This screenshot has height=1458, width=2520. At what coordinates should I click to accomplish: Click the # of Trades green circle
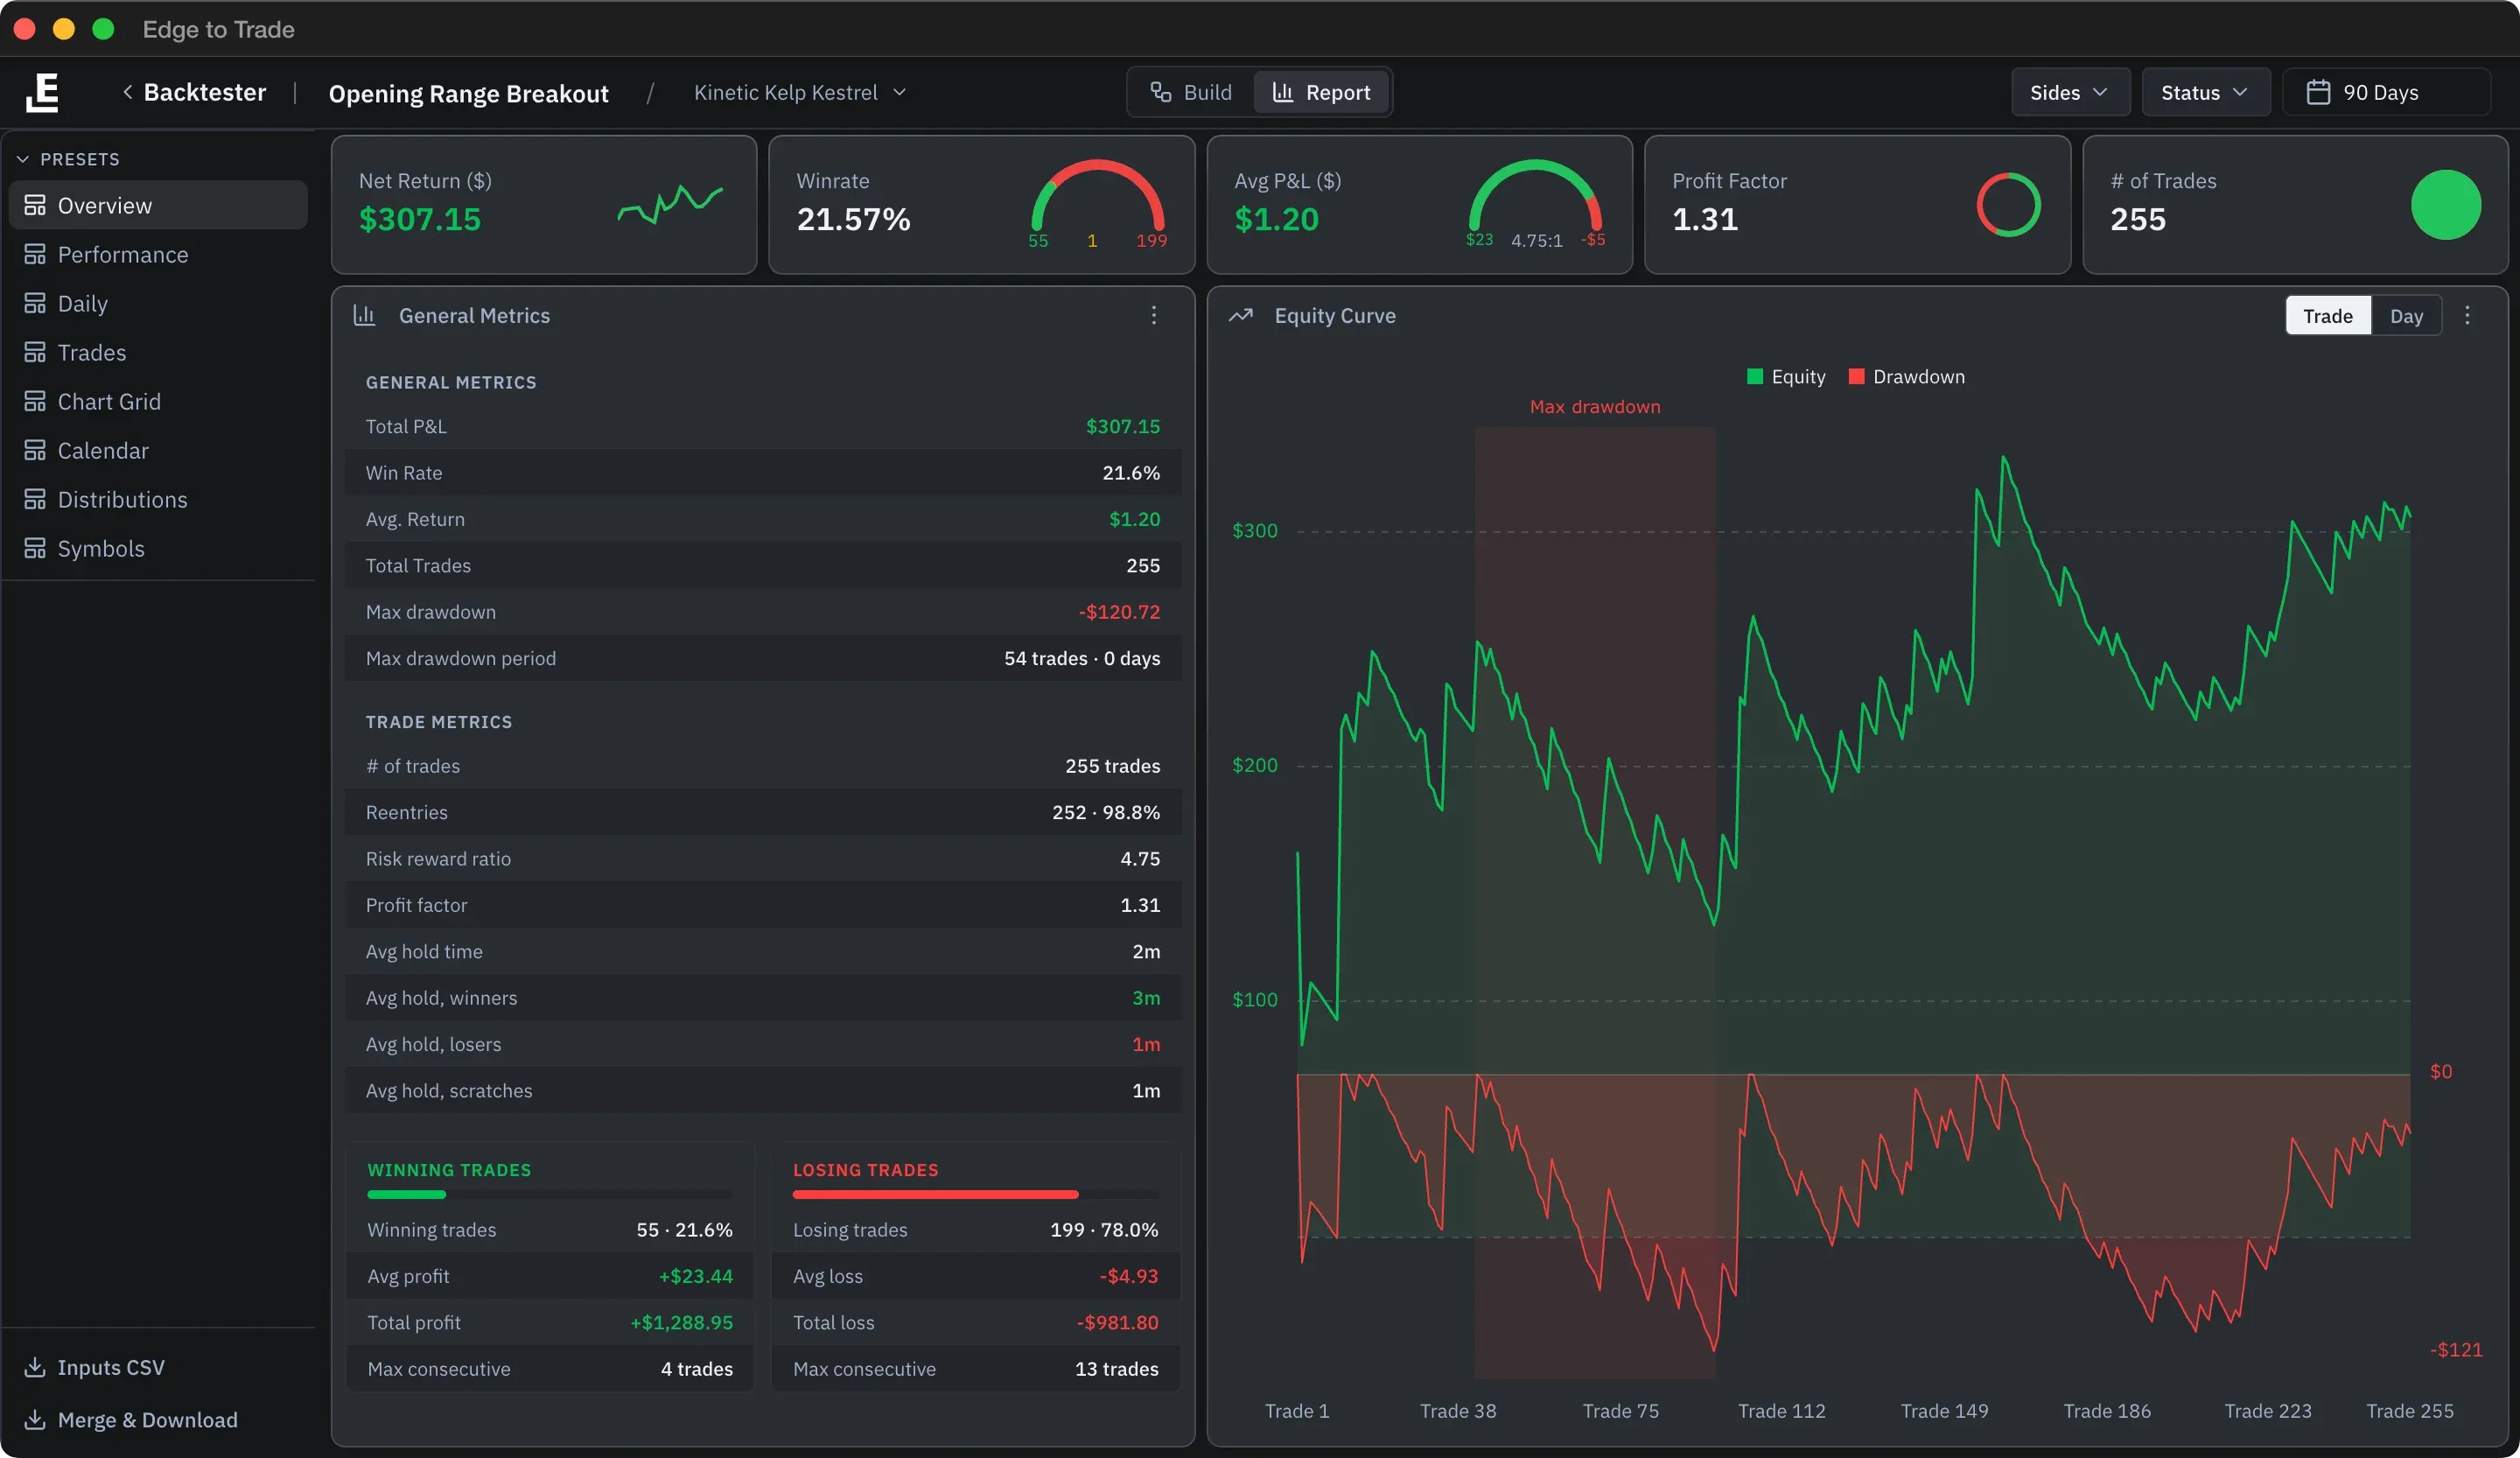(x=2445, y=204)
